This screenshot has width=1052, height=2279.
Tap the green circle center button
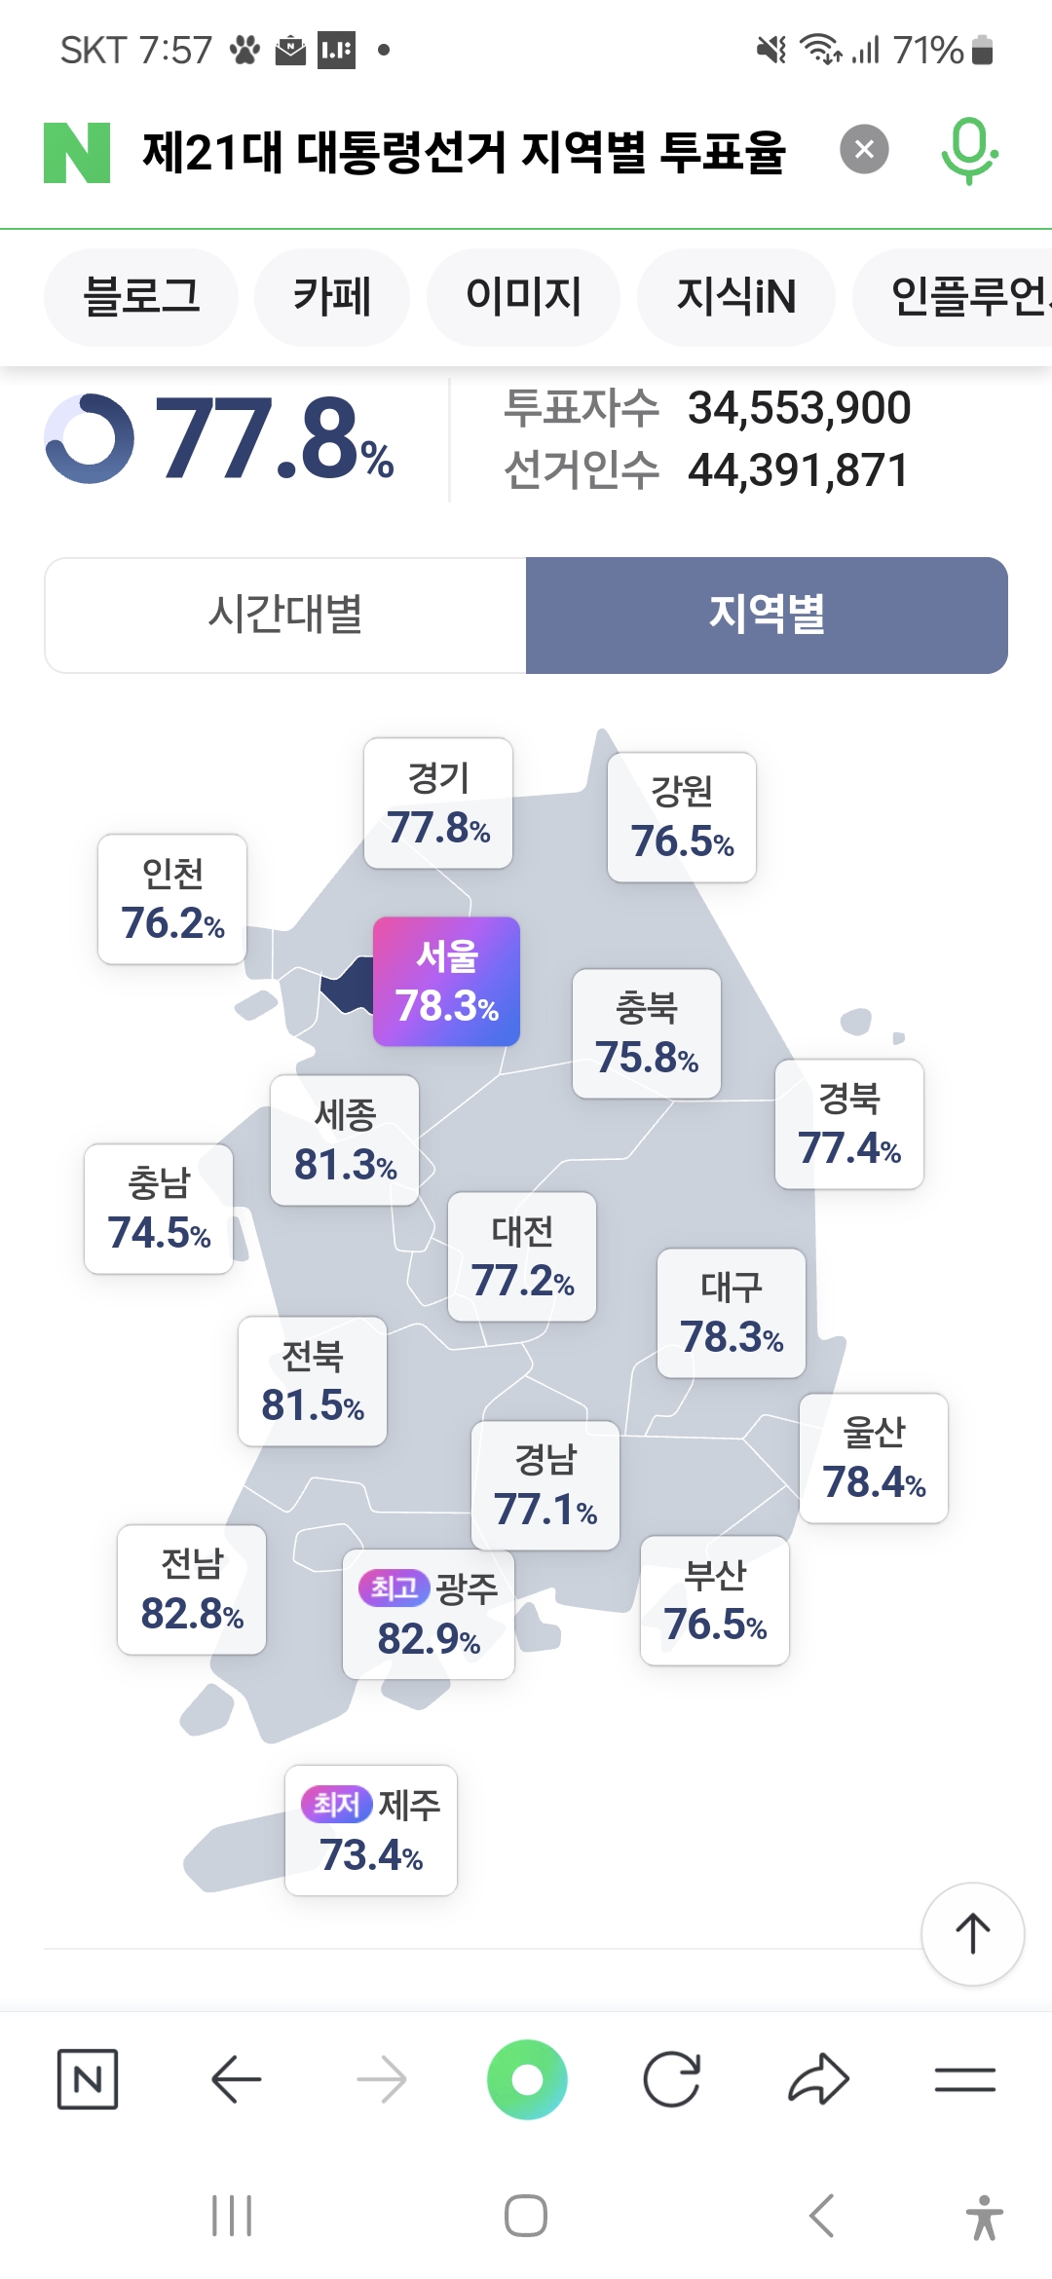click(x=527, y=2079)
